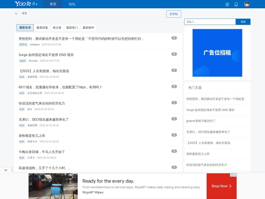Click the 搜索 button
This screenshot has height=199, width=265.
243,22
